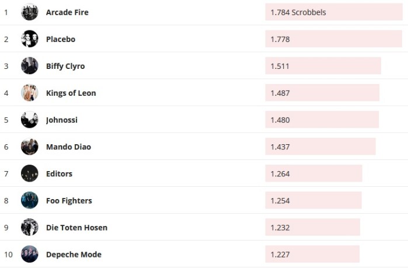Go to the Placebo artist page
This screenshot has height=268, width=408.
(61, 39)
